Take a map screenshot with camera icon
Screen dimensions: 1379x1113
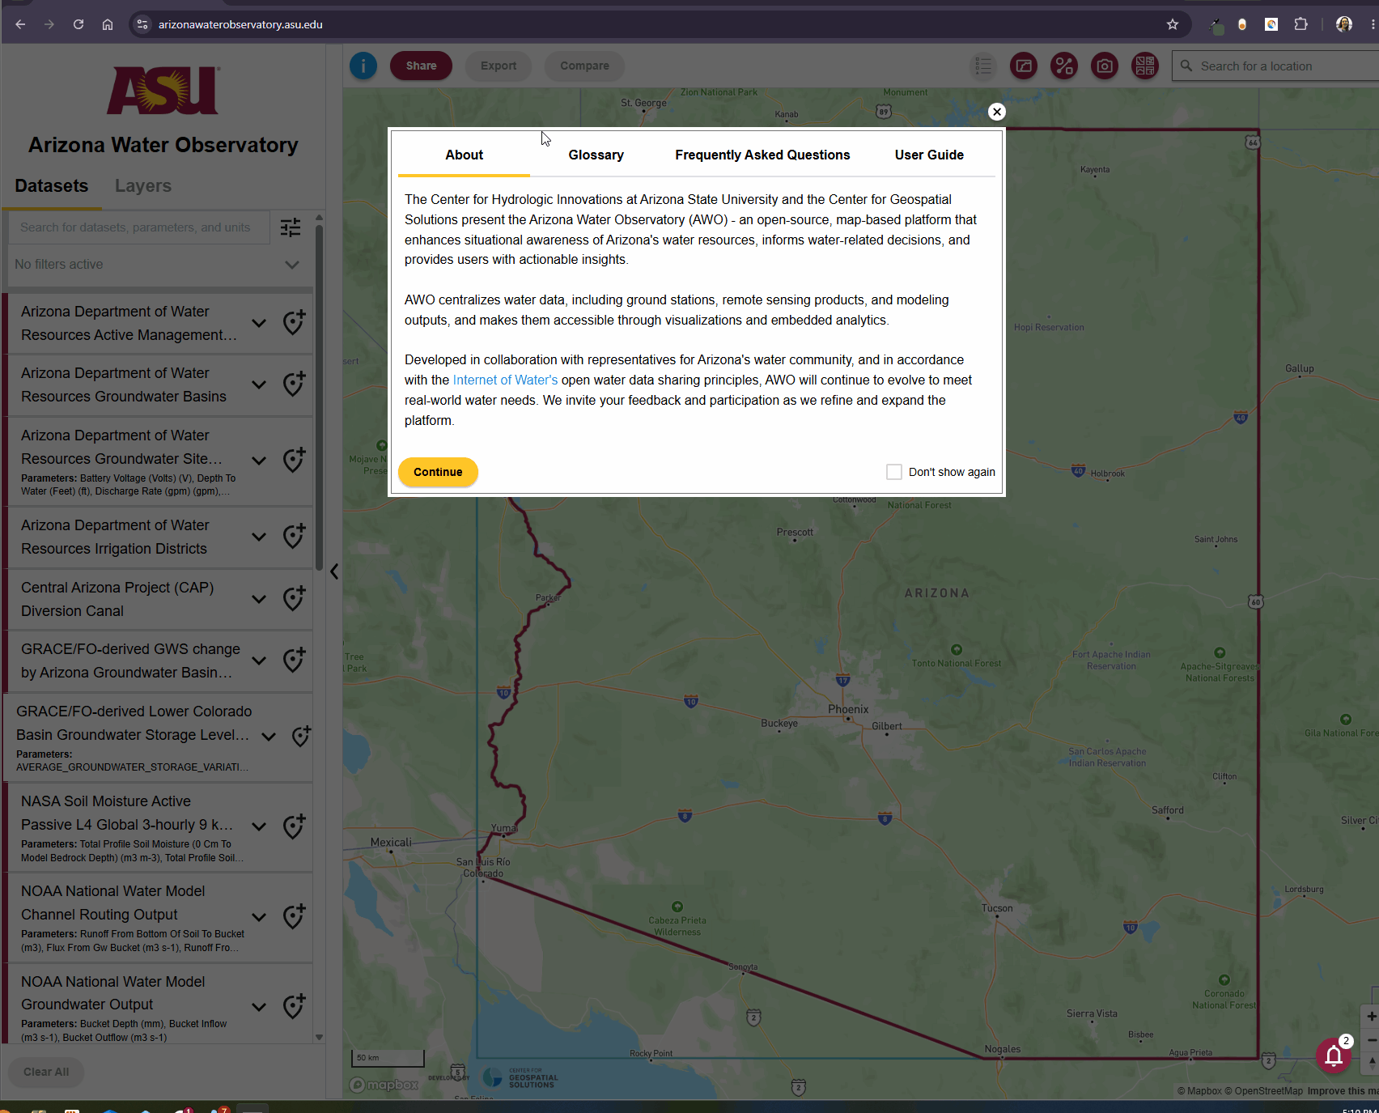(x=1105, y=66)
